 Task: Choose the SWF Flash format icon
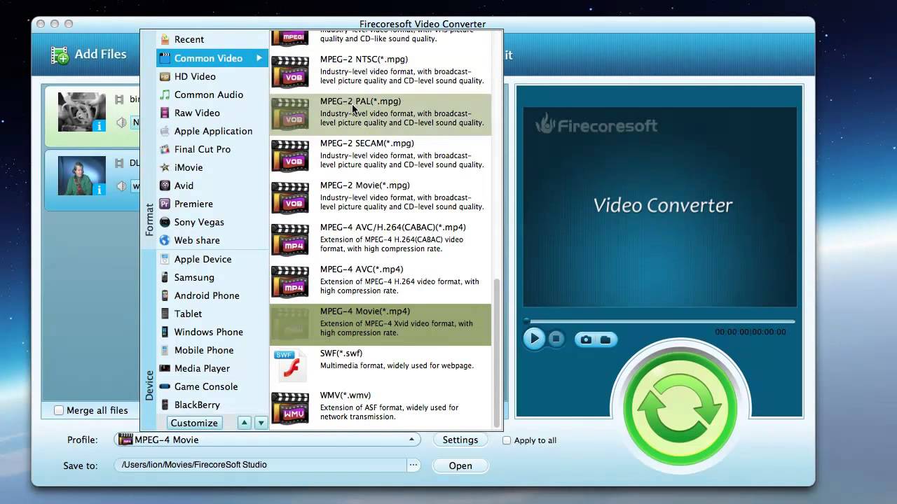(290, 365)
